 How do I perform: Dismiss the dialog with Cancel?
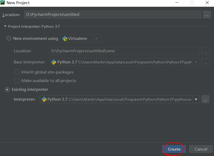(201, 149)
